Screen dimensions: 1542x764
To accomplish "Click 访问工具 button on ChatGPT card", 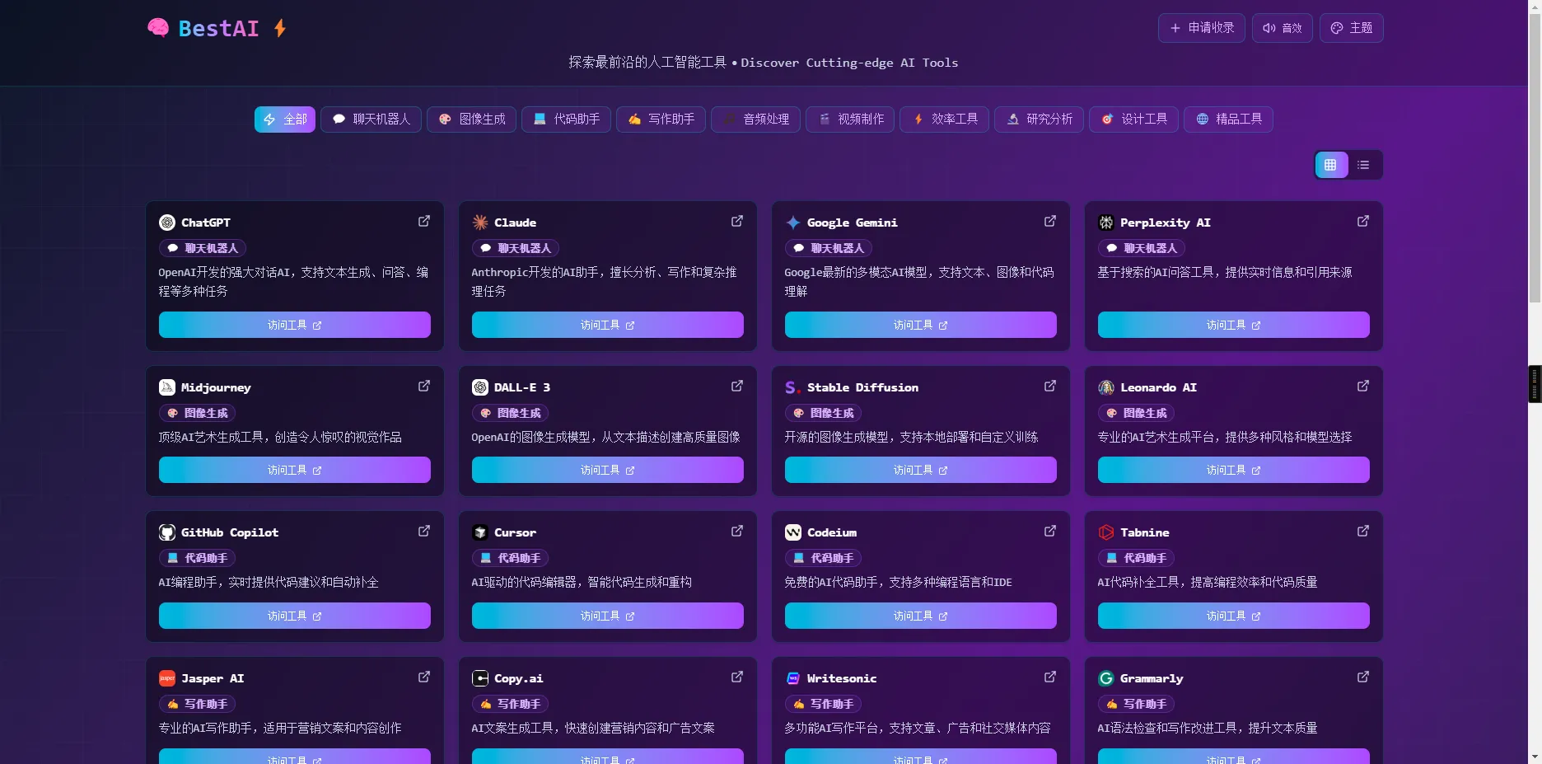I will tap(295, 325).
